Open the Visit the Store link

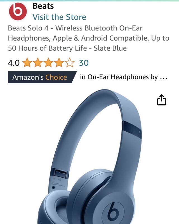pyautogui.click(x=59, y=17)
